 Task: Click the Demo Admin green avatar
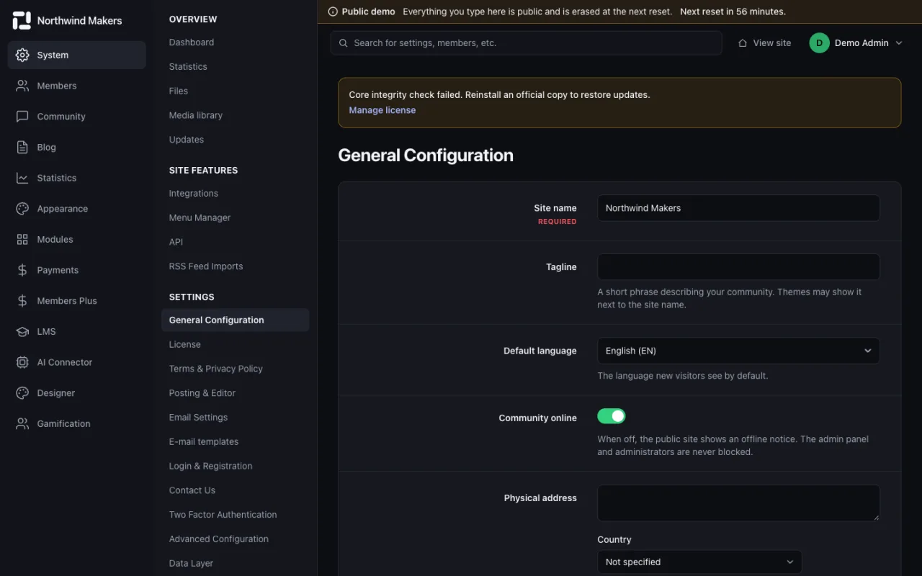(819, 43)
